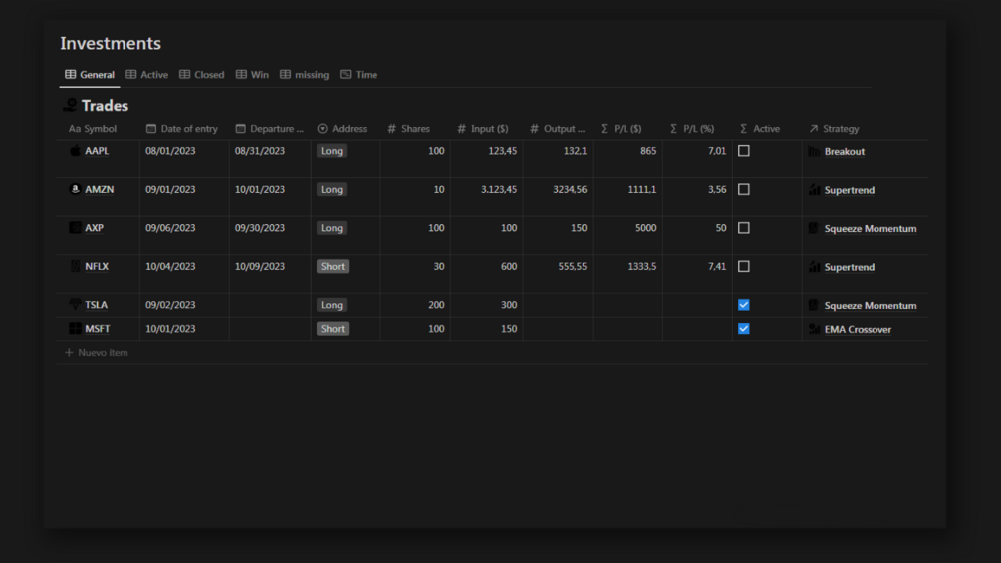
Task: Click the Apple logo icon beside AAPL
Action: tap(75, 151)
